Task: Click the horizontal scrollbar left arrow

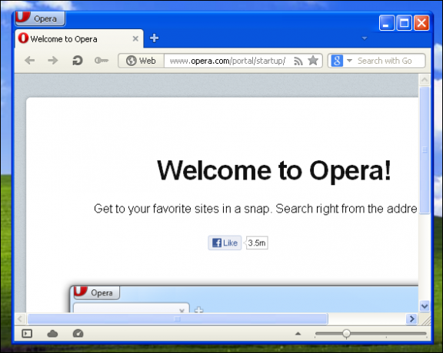Action: (x=20, y=319)
